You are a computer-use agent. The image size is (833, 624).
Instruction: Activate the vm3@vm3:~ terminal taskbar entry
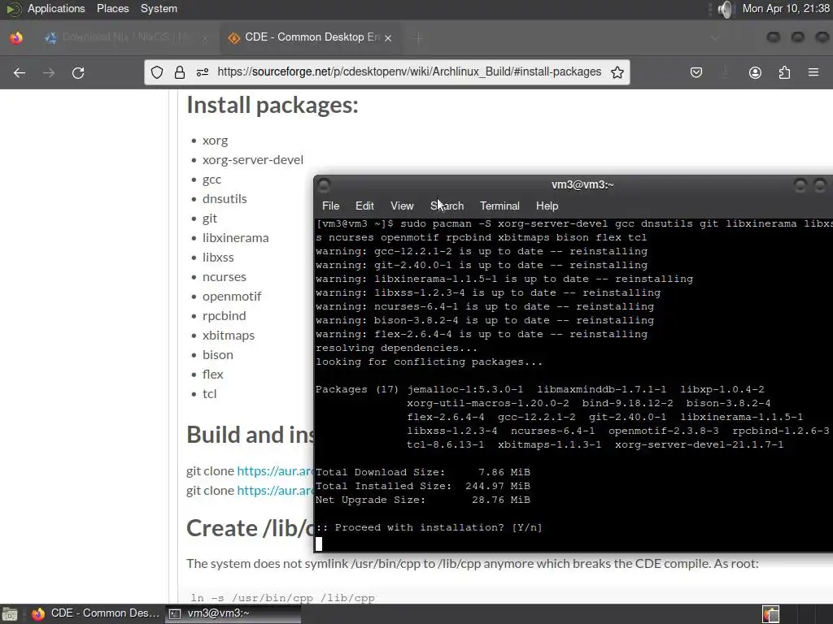tap(233, 613)
